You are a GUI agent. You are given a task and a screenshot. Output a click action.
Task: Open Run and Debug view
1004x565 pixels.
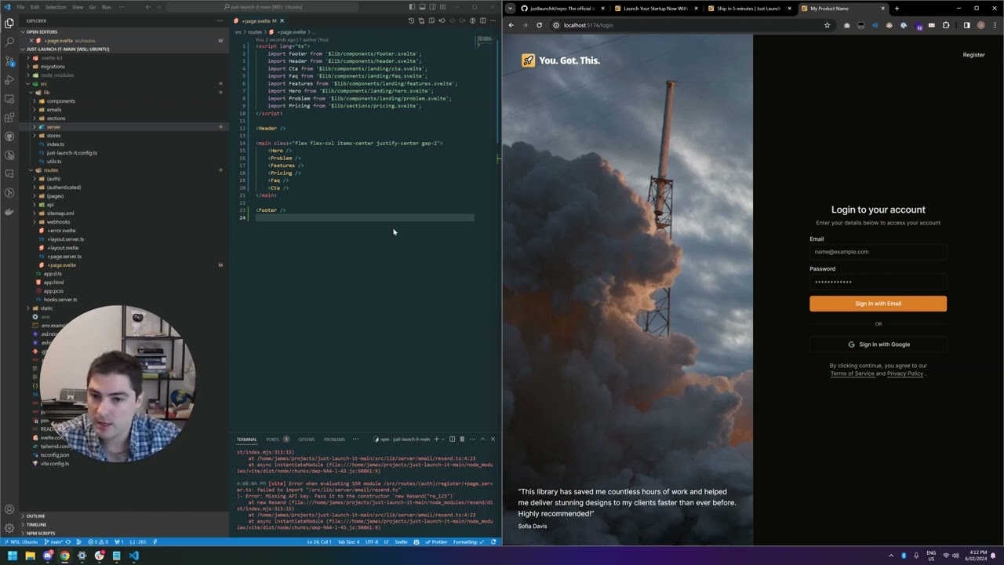[9, 79]
